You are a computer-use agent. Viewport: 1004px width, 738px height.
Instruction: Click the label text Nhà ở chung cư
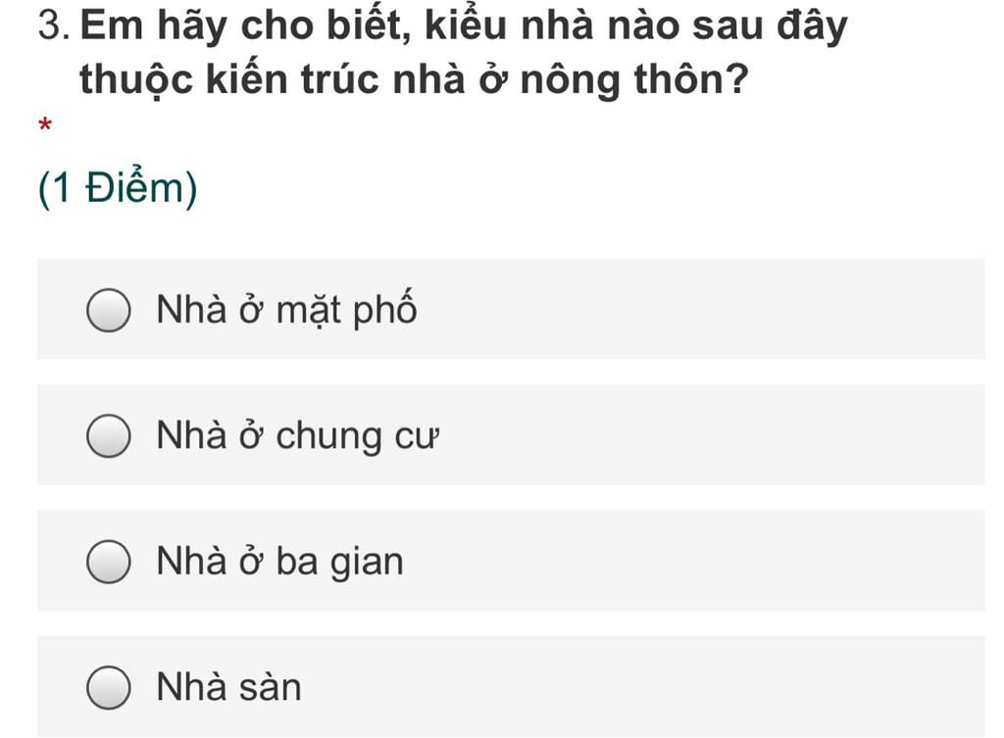pyautogui.click(x=298, y=436)
